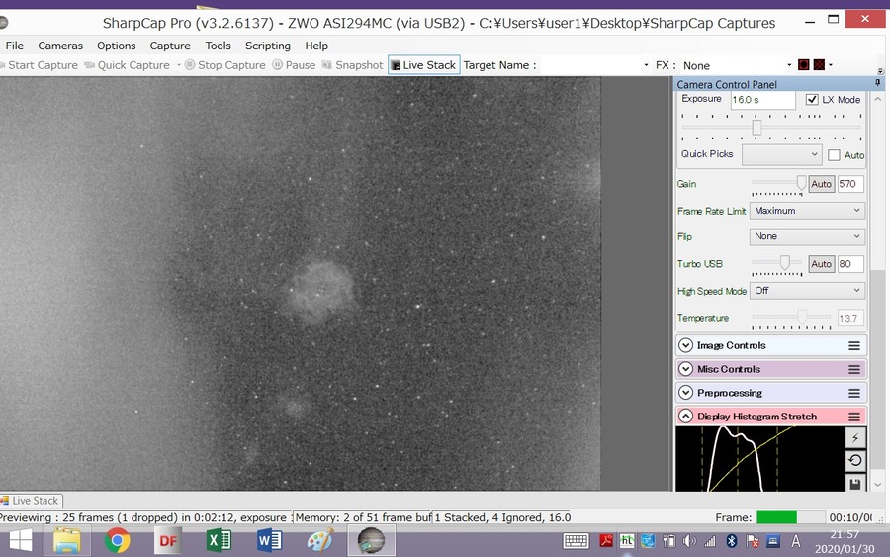Reset the histogram stretch with the circular arrow icon
Viewport: 890px width, 557px height.
click(x=854, y=460)
